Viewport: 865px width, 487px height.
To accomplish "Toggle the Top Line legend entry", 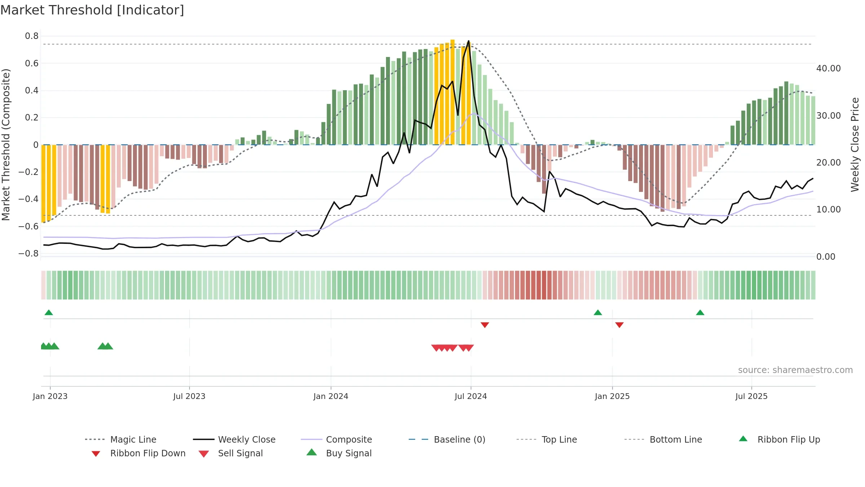I will [x=547, y=439].
